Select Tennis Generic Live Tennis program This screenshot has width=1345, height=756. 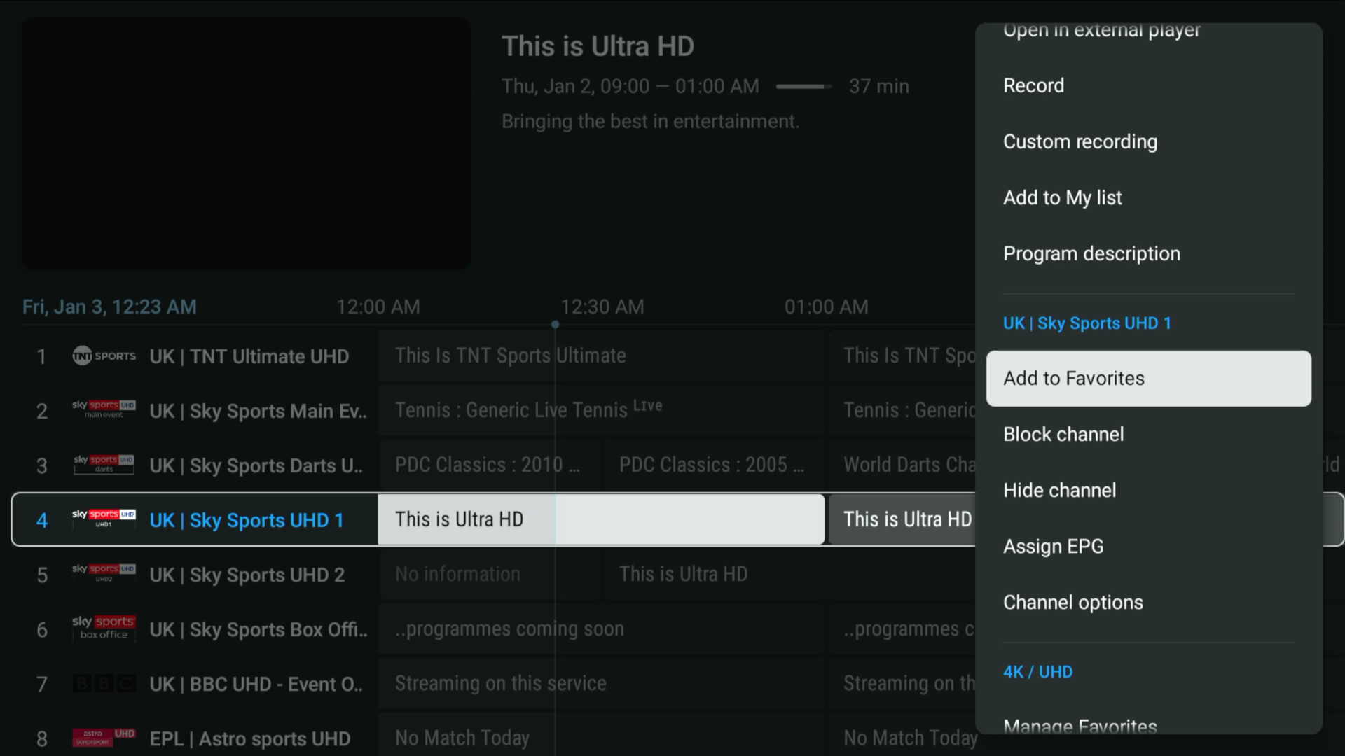pyautogui.click(x=528, y=410)
